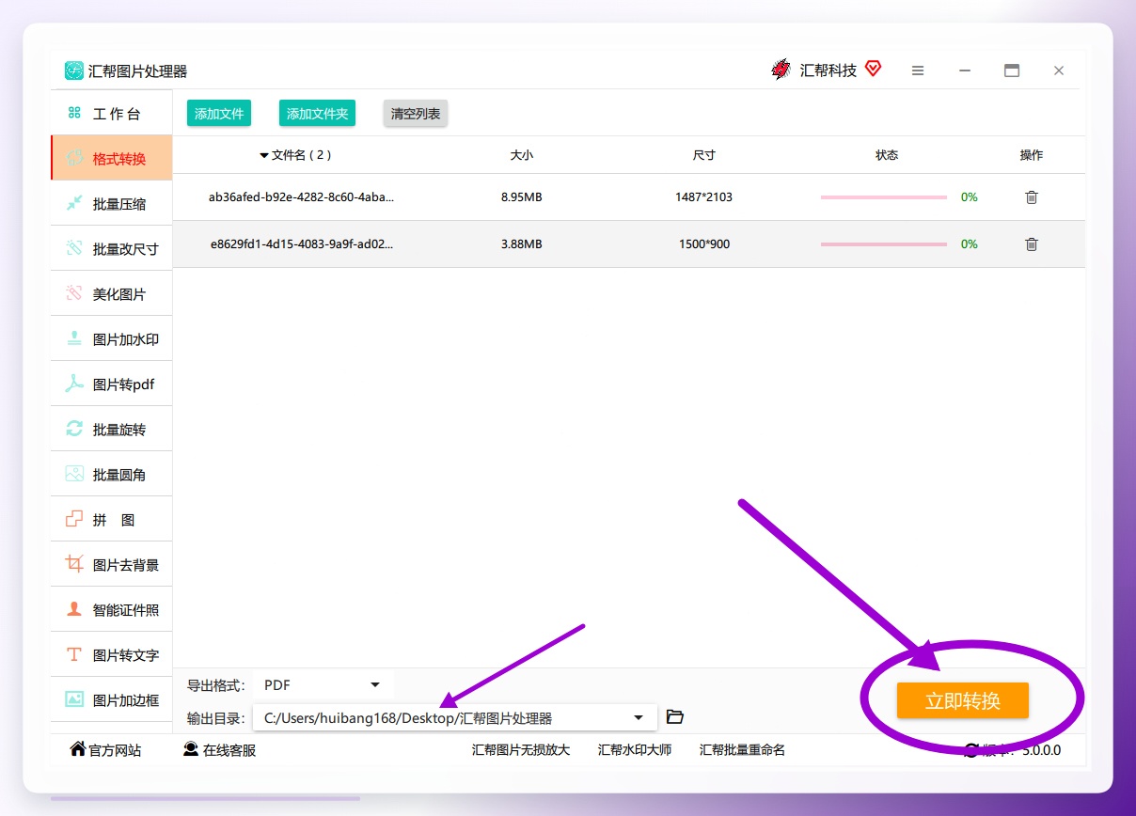Click the 图片转文字 T icon
Viewport: 1136px width, 816px height.
click(74, 654)
